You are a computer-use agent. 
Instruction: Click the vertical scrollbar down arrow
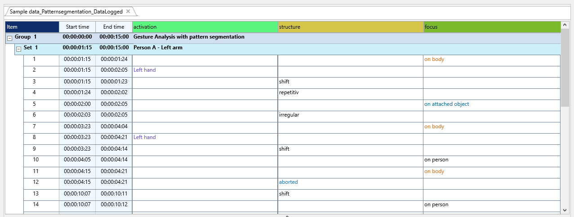[x=565, y=209]
